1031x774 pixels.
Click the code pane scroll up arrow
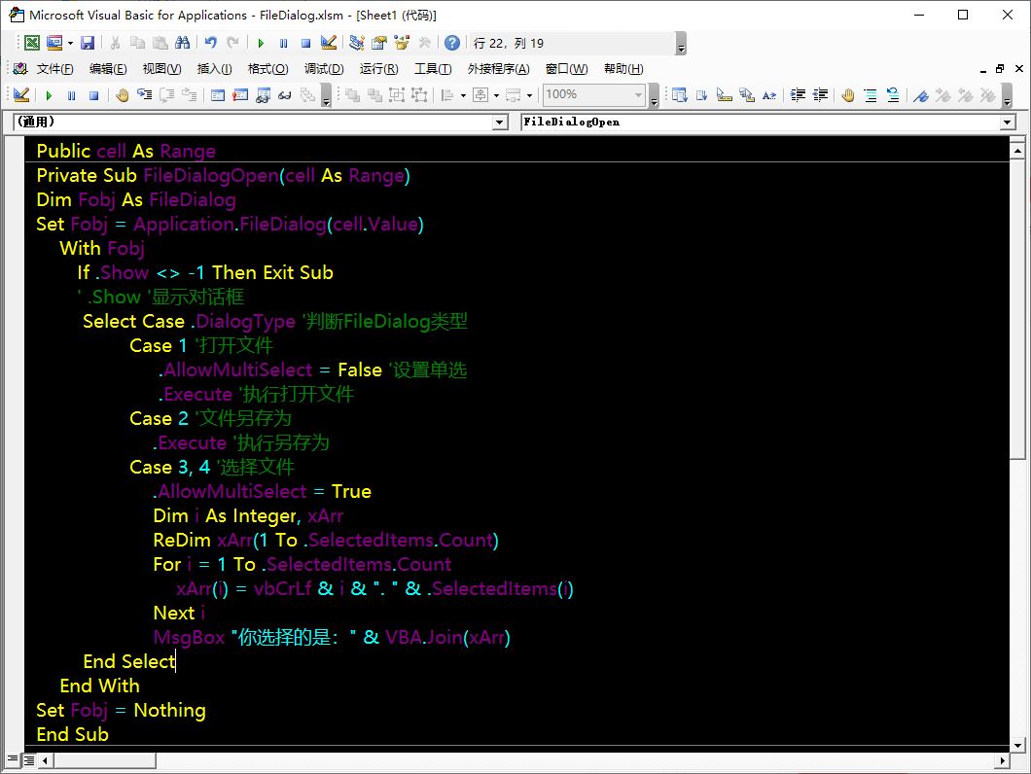click(x=1017, y=152)
